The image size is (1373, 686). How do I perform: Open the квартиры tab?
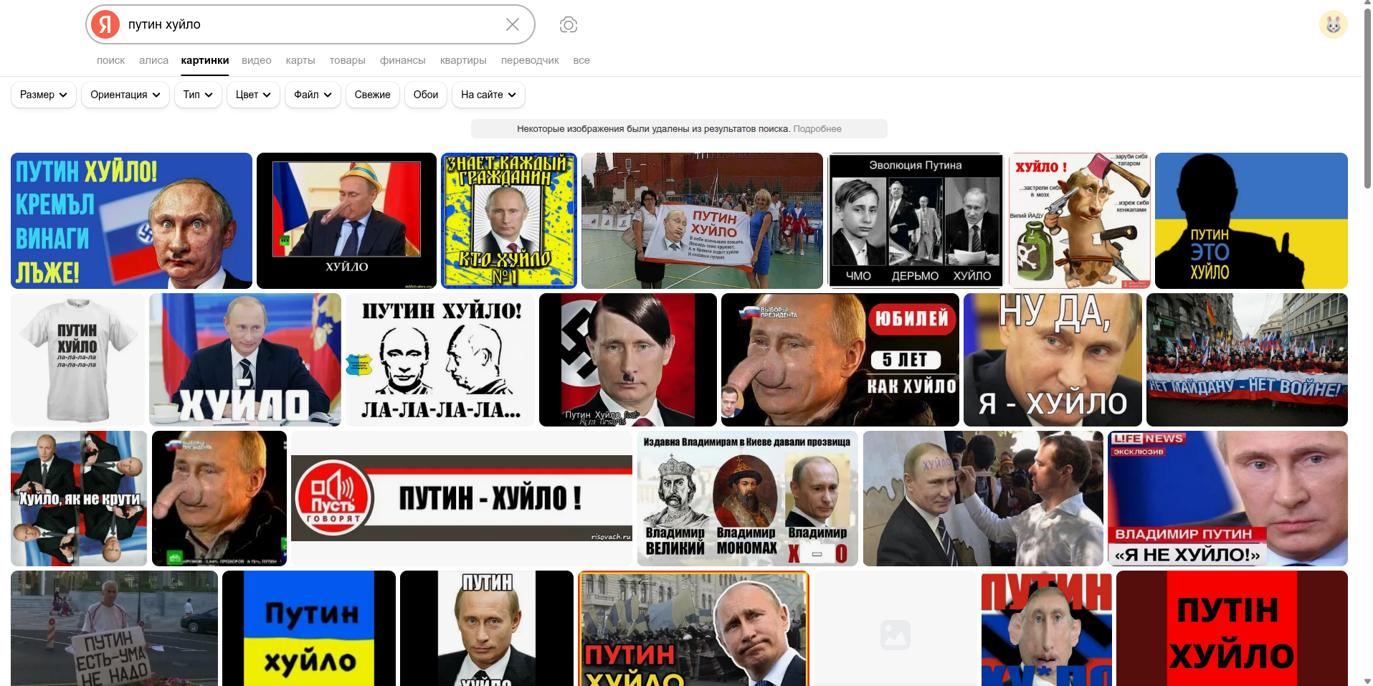pos(463,60)
